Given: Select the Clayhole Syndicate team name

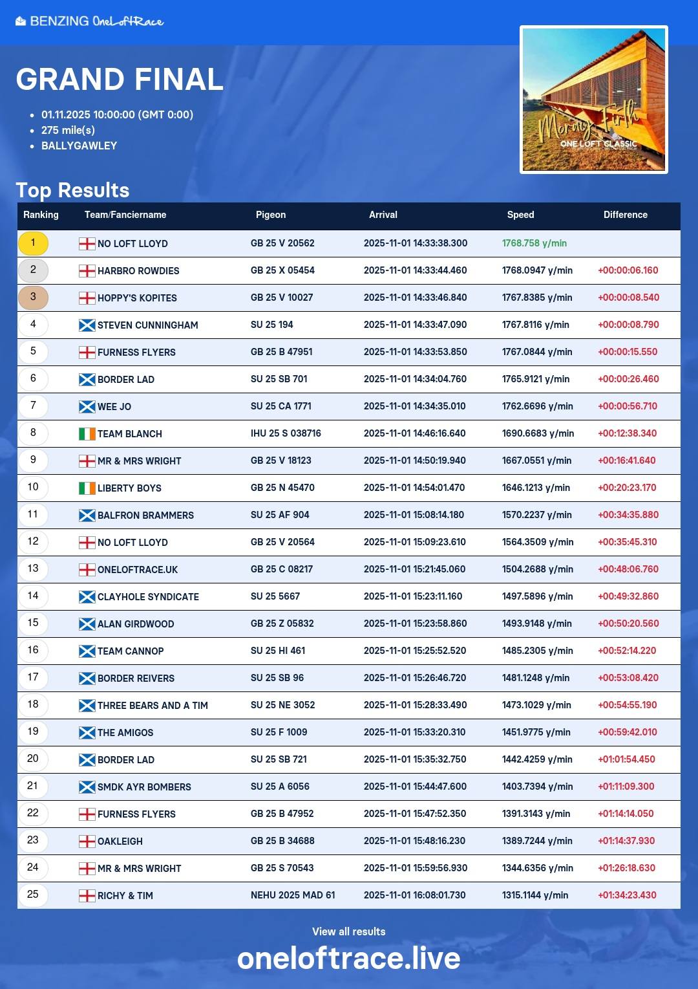Looking at the screenshot, I should (x=148, y=597).
